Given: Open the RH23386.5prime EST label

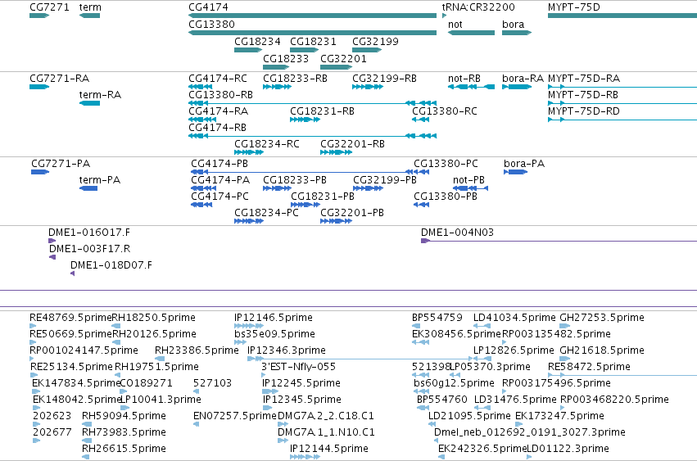Looking at the screenshot, I should (197, 350).
